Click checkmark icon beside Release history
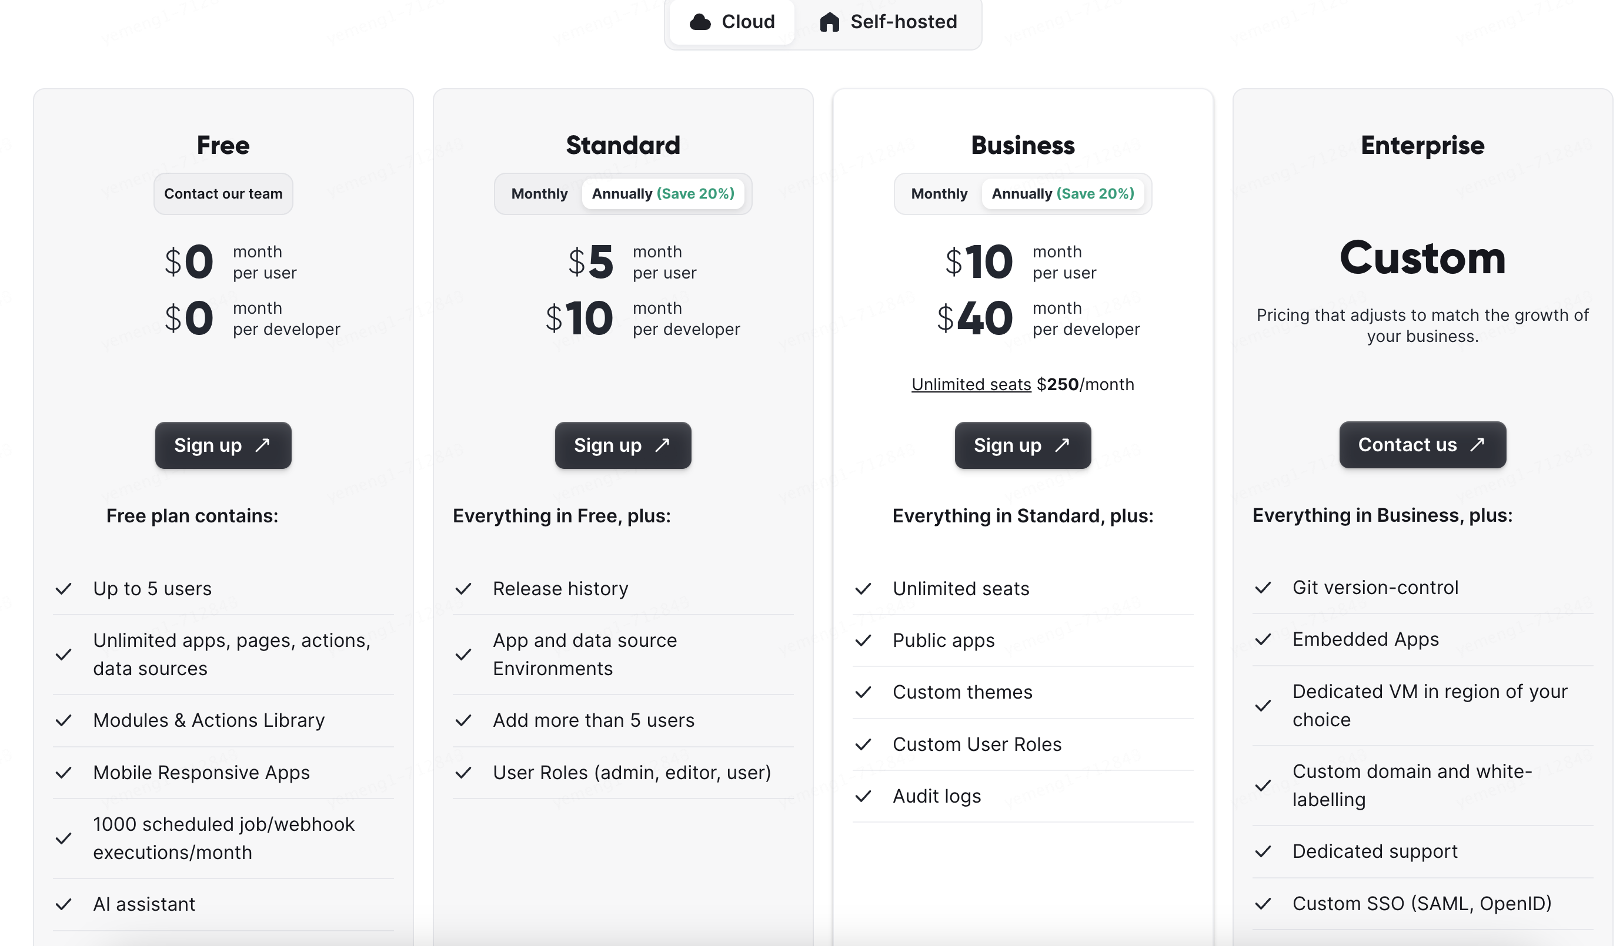 pyautogui.click(x=463, y=589)
